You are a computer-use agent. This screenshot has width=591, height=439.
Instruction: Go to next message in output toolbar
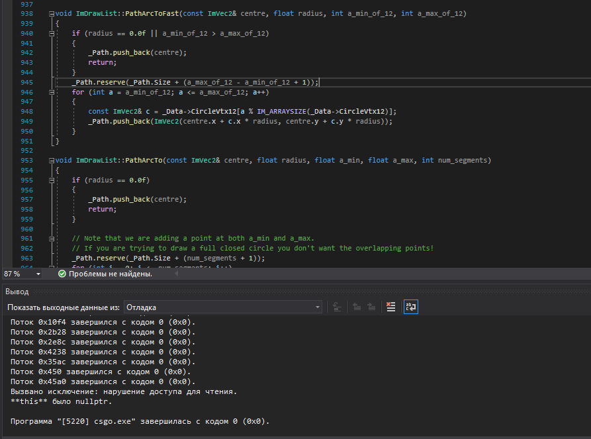(372, 307)
